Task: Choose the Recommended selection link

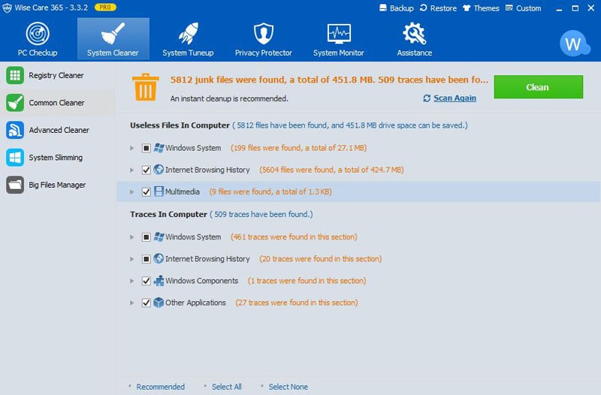Action: (160, 387)
